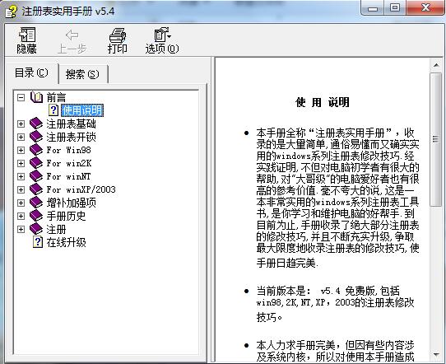The width and height of the screenshot is (446, 364).
Task: Expand the For Win98 tree node
Action: point(21,150)
